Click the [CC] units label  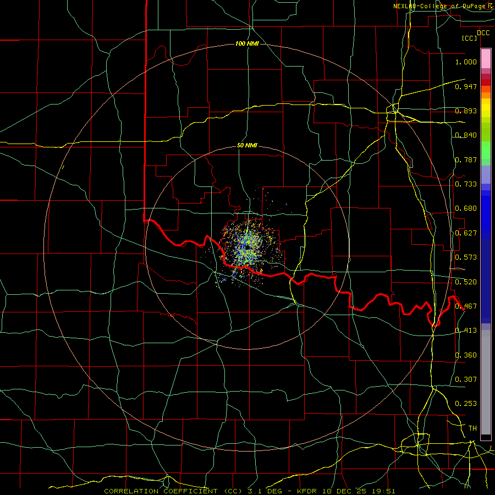(469, 38)
